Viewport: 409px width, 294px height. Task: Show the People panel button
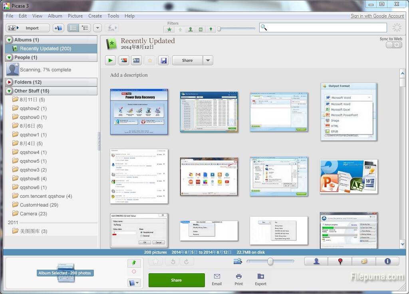[x=316, y=261]
